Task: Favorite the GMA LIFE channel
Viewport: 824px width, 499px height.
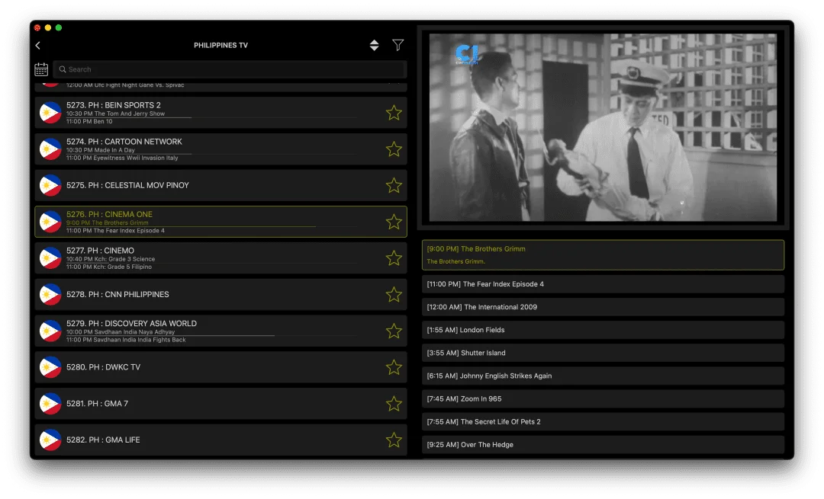Action: click(394, 440)
